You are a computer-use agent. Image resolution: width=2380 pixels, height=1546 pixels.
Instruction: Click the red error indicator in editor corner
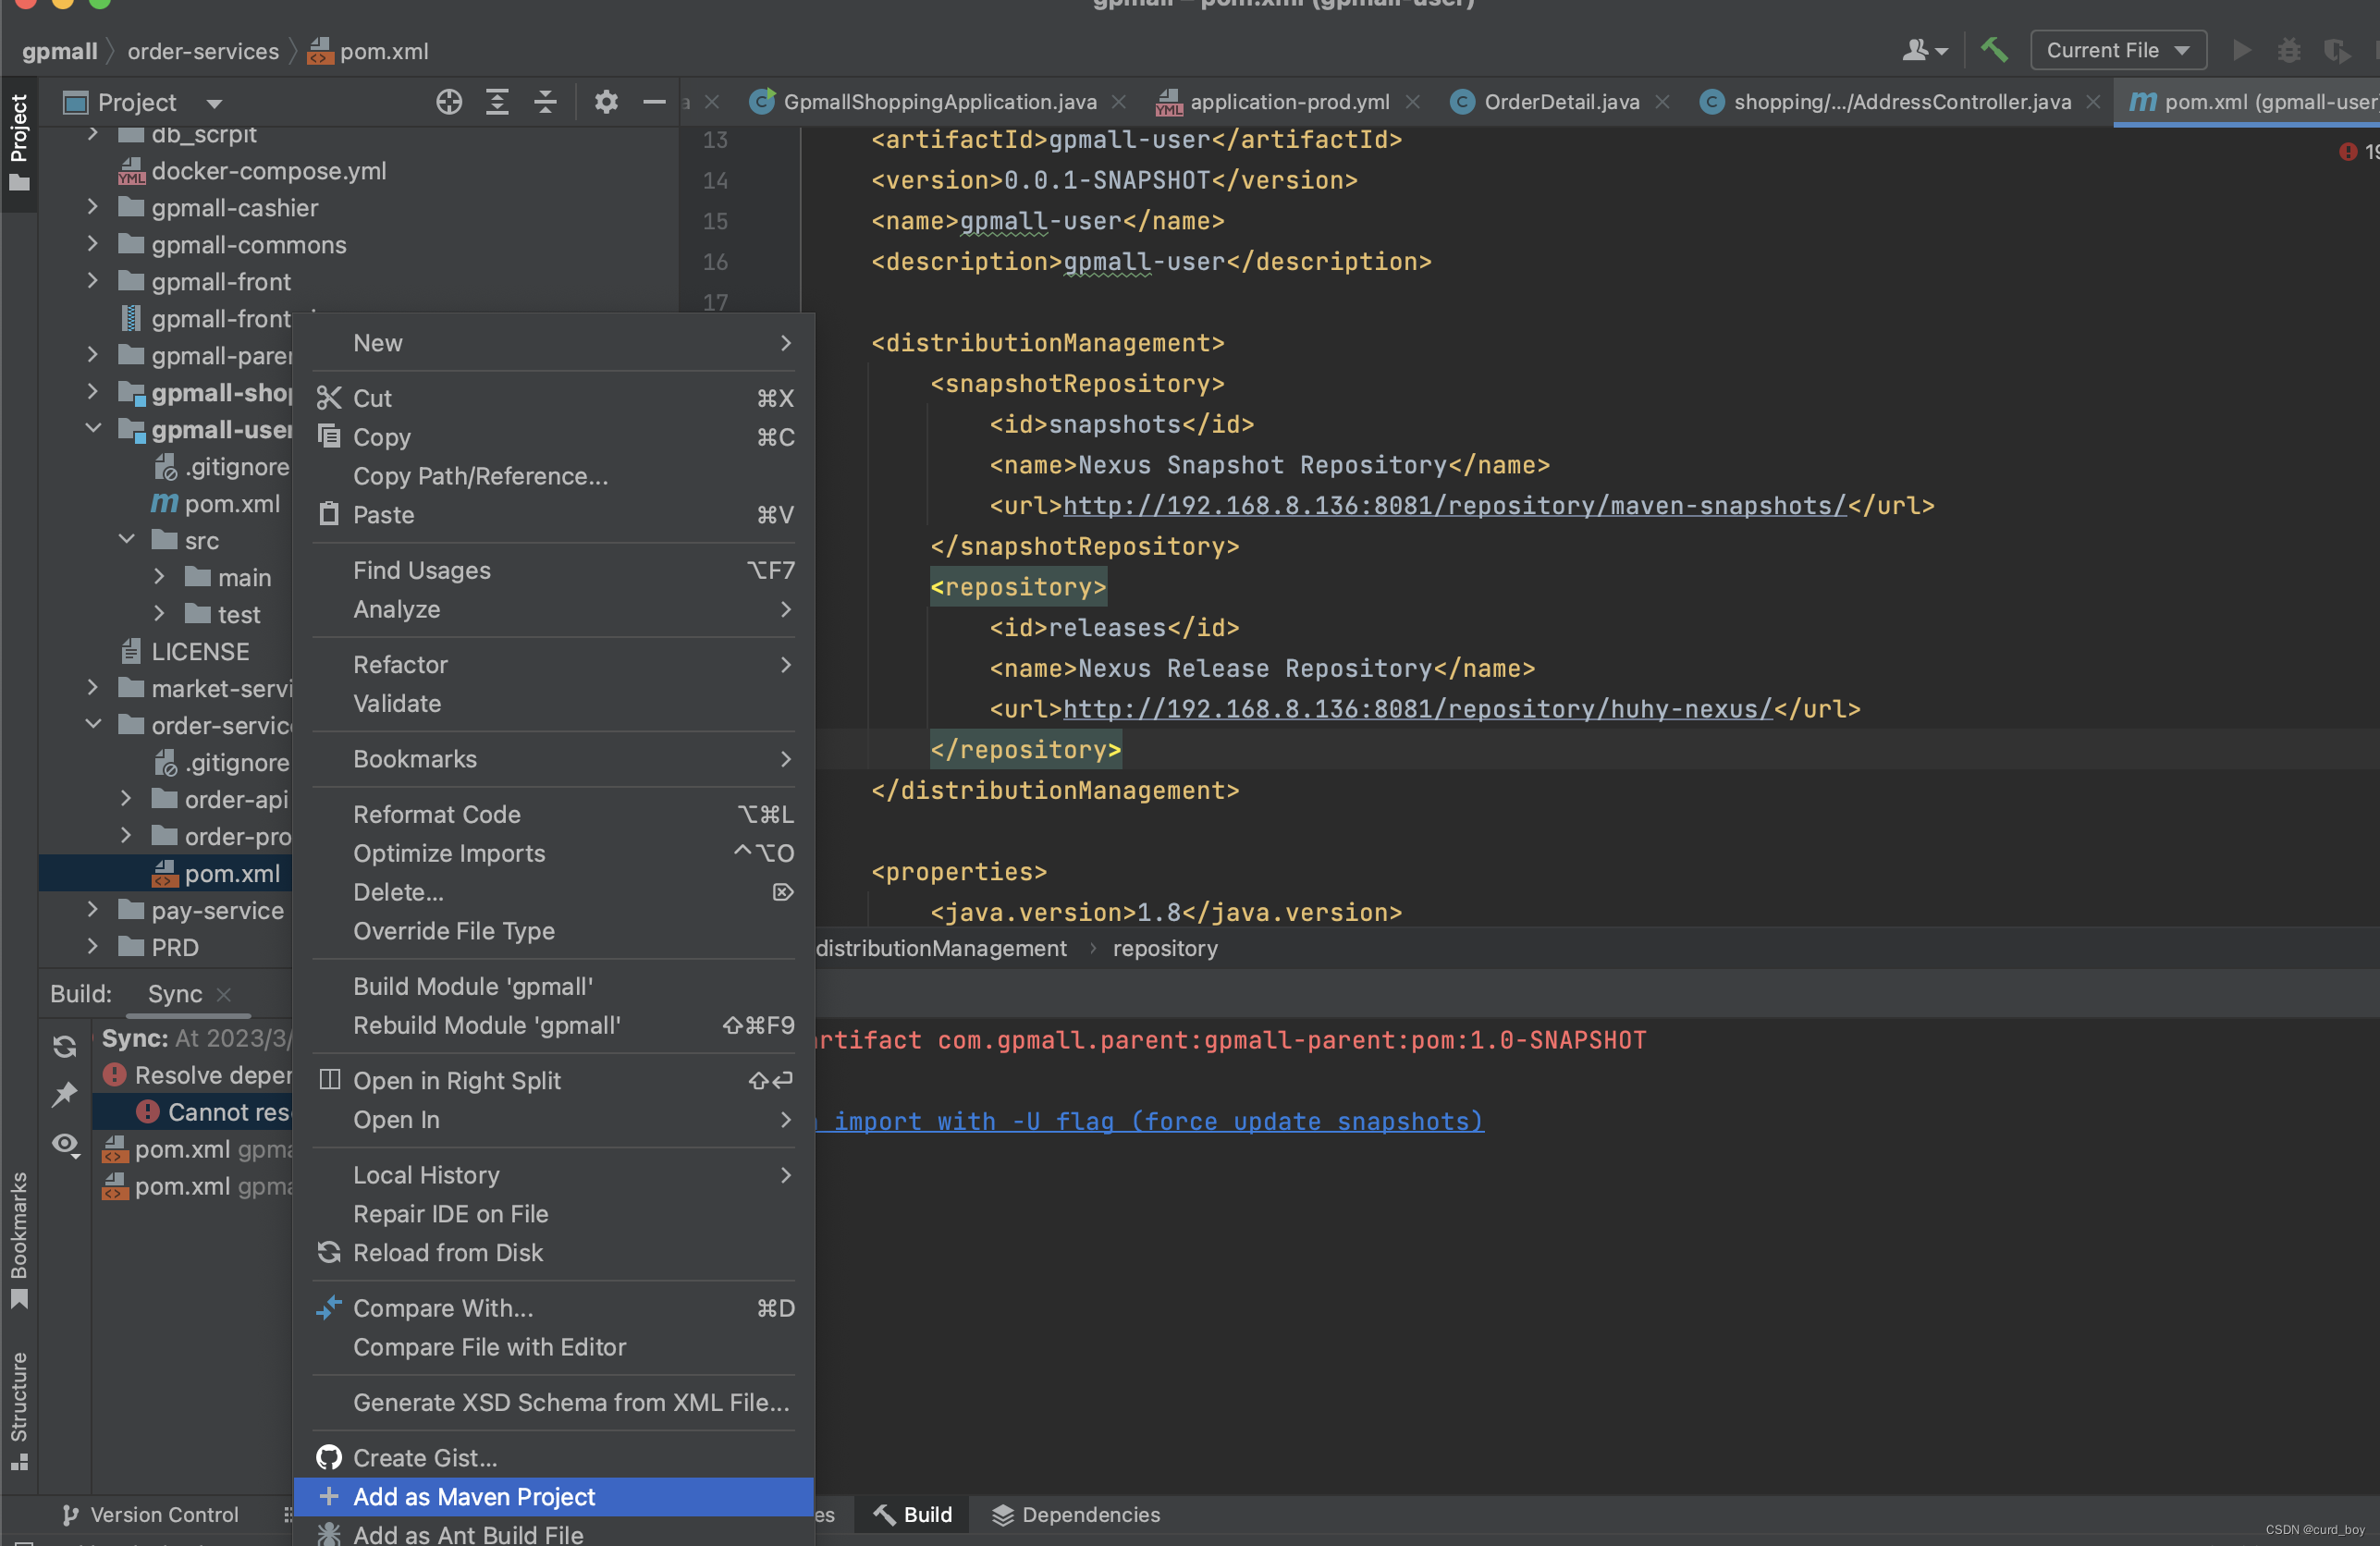(2349, 151)
